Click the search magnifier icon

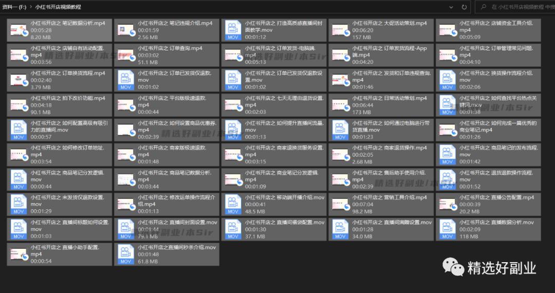point(483,7)
